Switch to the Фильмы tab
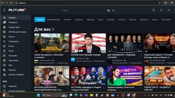The height and width of the screenshot is (98, 175). pos(68,20)
